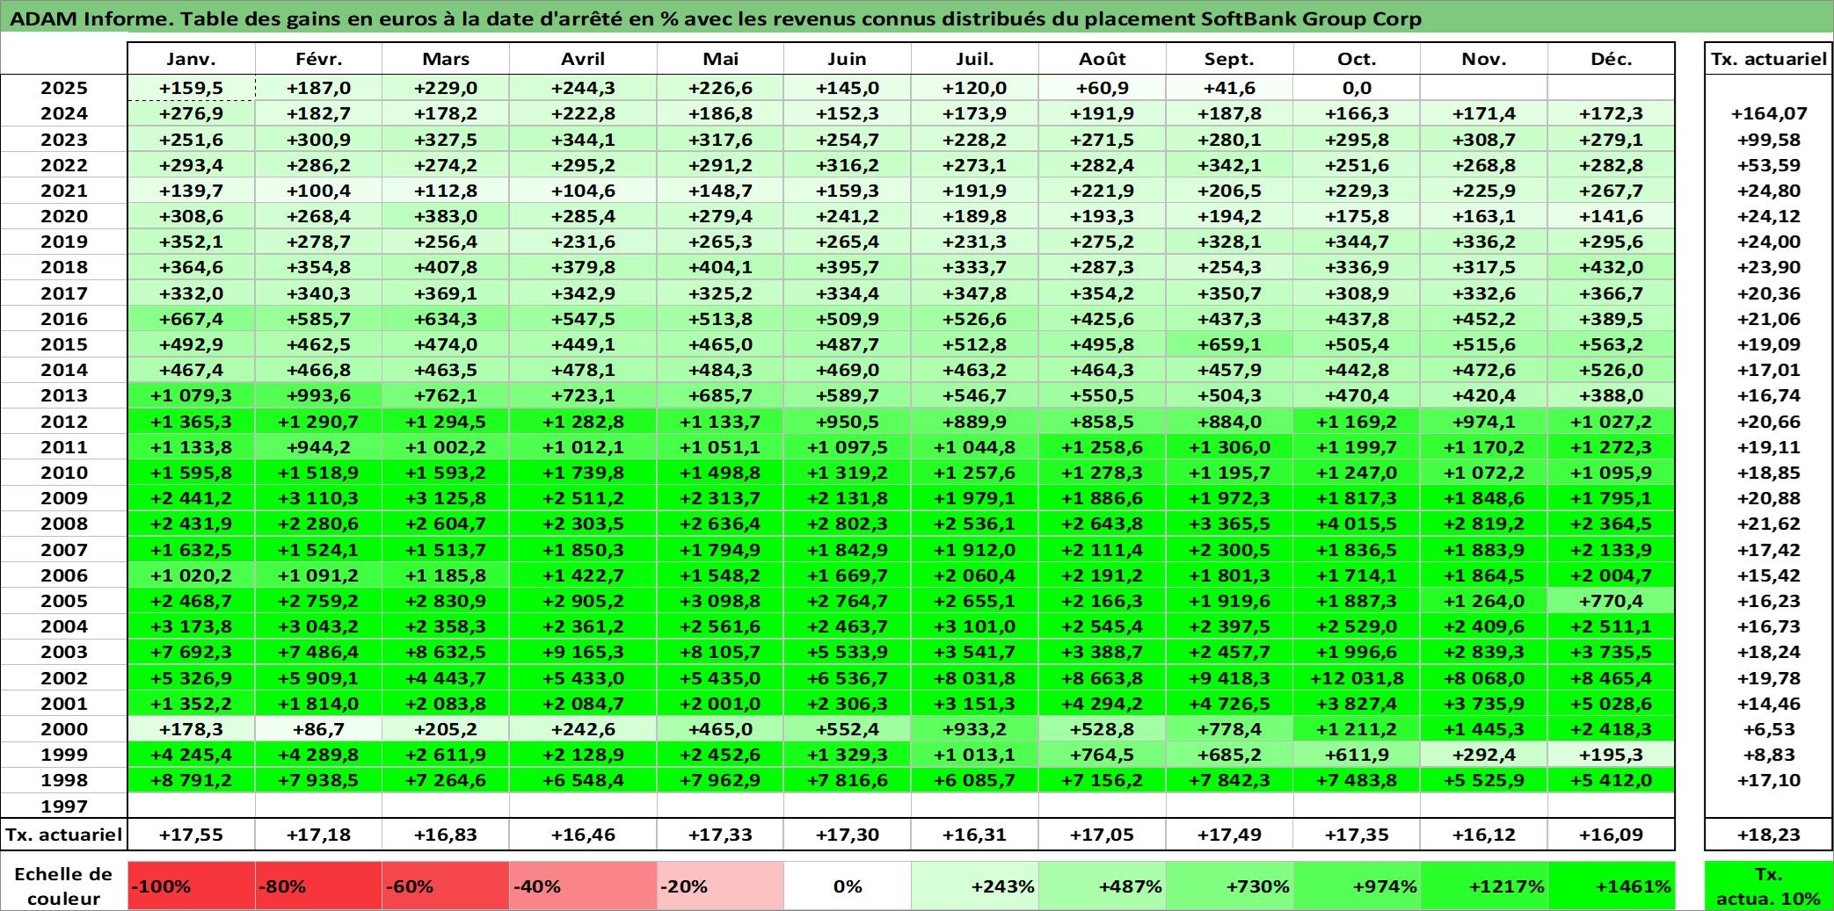
Task: Click the 'Echelle de couleur' label
Action: click(x=63, y=886)
